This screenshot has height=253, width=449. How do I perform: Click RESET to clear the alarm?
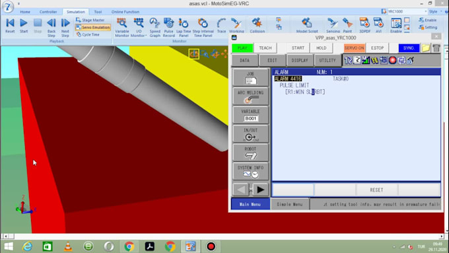pos(376,190)
